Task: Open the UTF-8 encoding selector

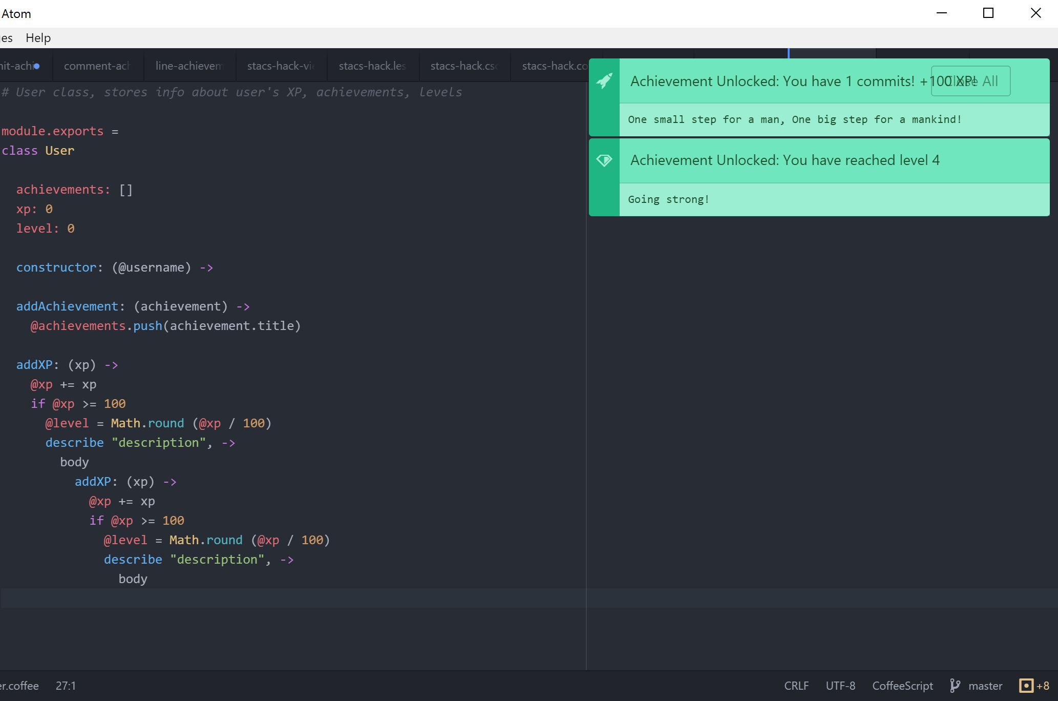Action: (840, 686)
